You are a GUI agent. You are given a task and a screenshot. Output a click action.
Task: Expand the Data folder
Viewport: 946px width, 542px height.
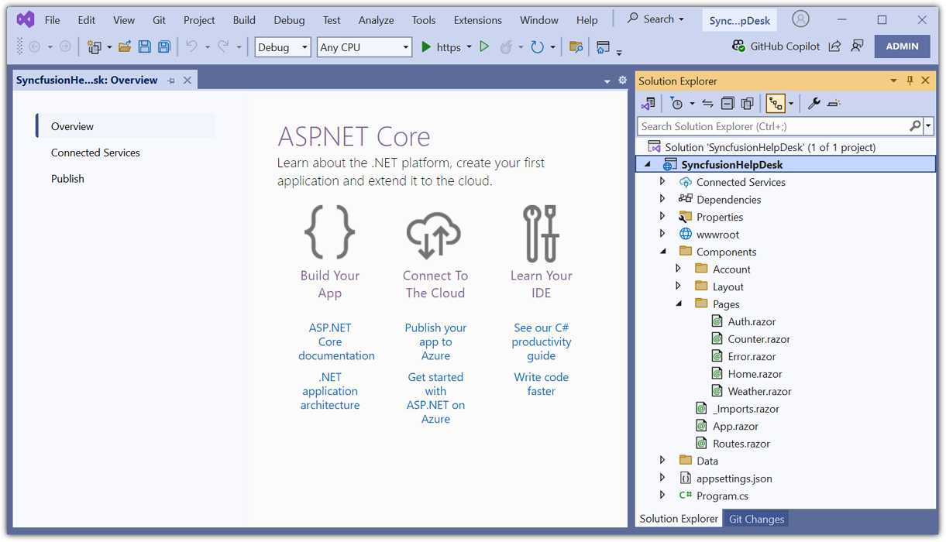click(662, 460)
